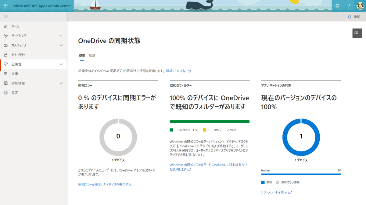Click the セキュリティ lock icon
The height and width of the screenshot is (205, 366).
pos(5,55)
